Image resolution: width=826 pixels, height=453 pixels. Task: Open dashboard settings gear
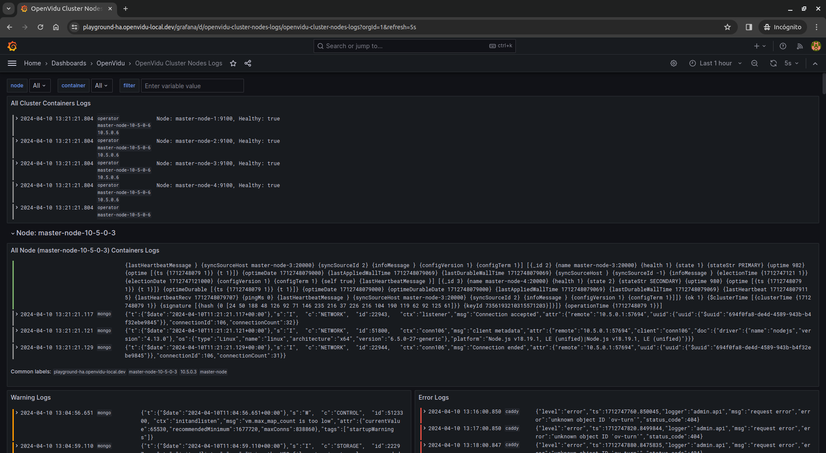[x=673, y=63]
